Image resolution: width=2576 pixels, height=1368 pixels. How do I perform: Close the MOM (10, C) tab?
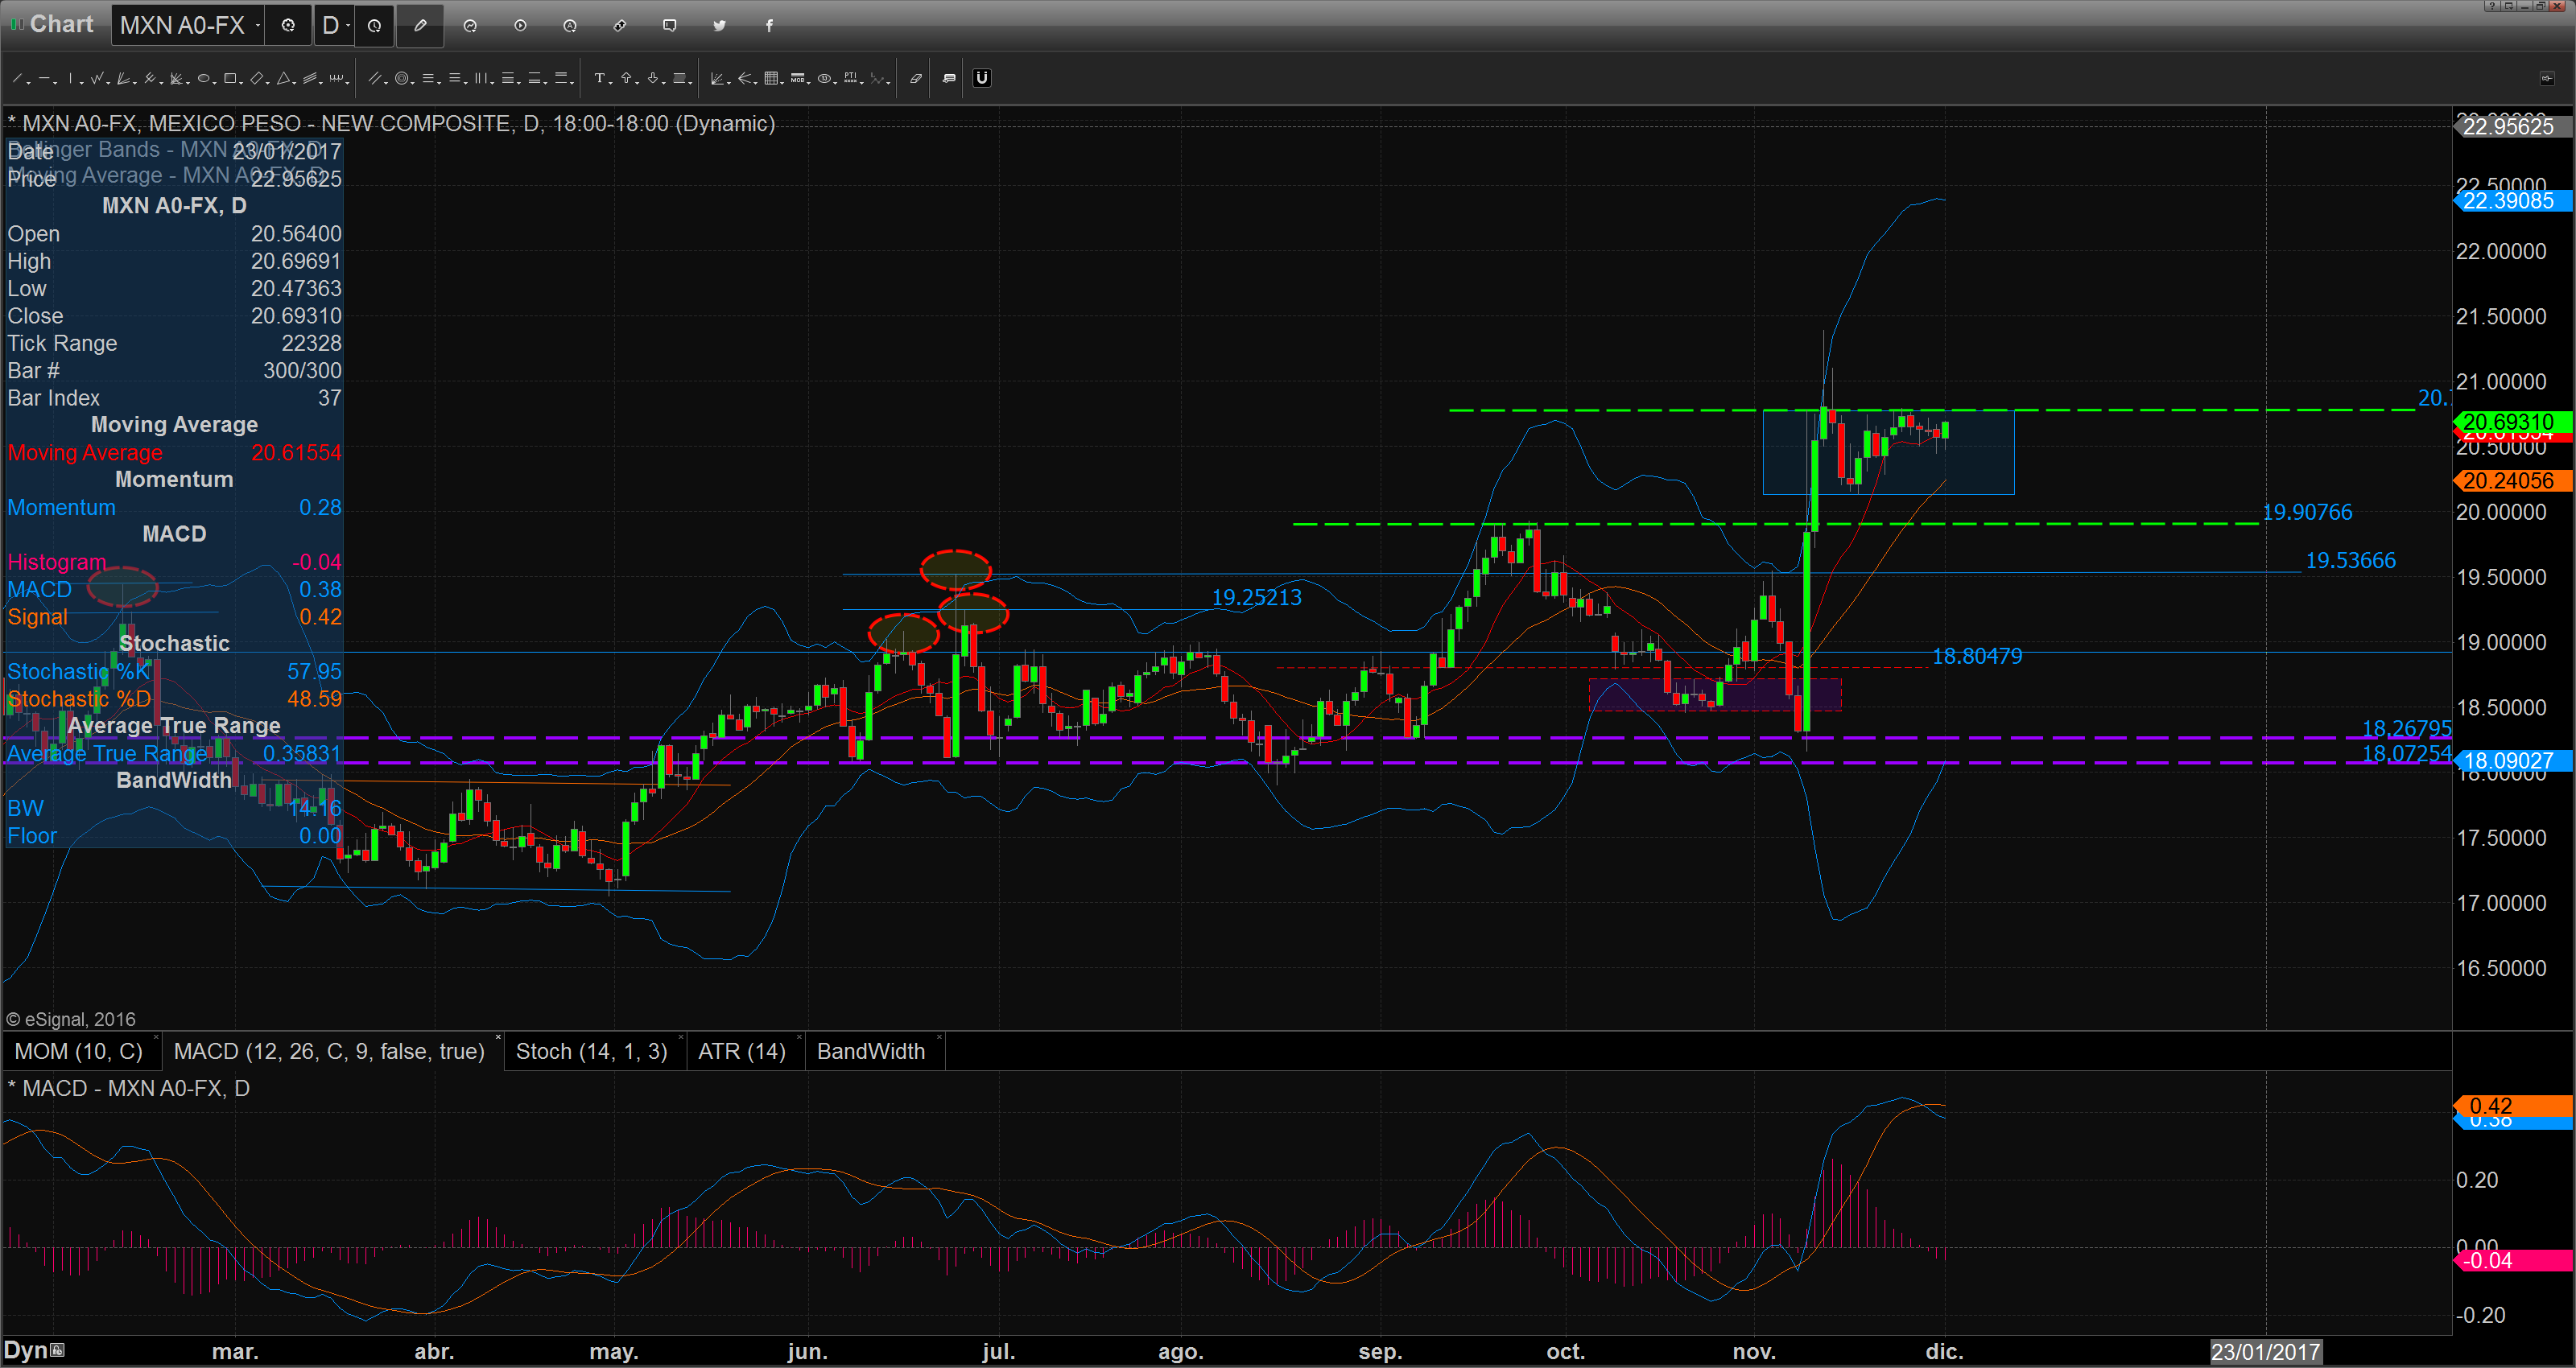[157, 1038]
